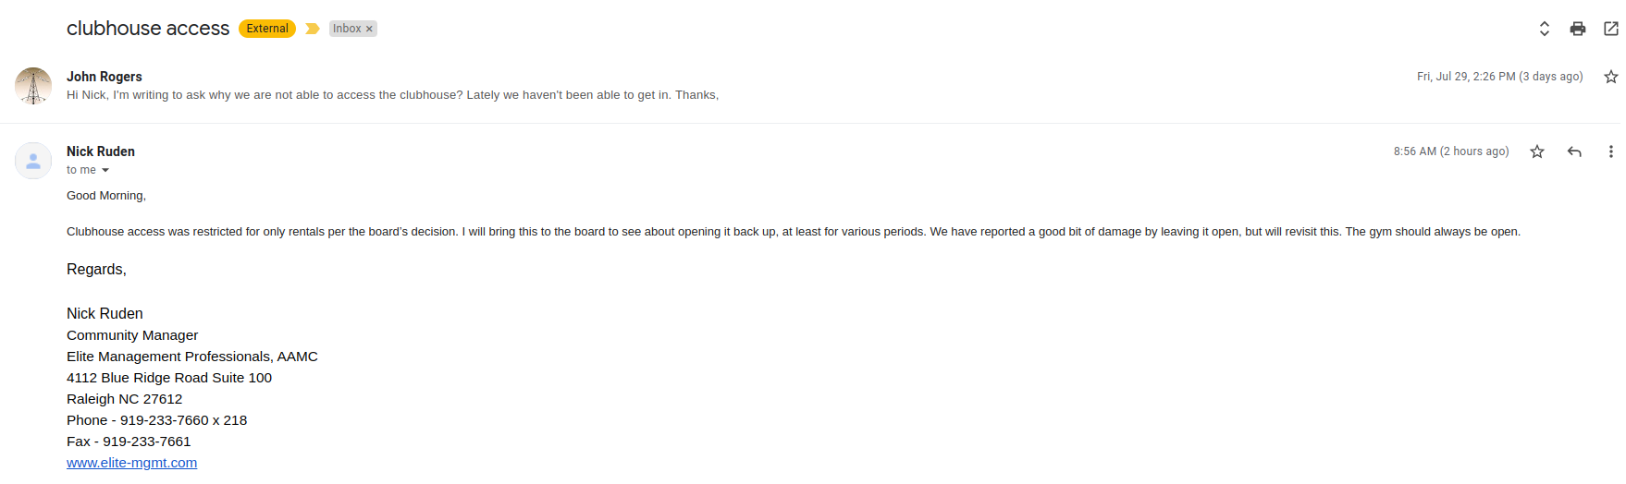Expand all messages in the thread

click(1545, 29)
